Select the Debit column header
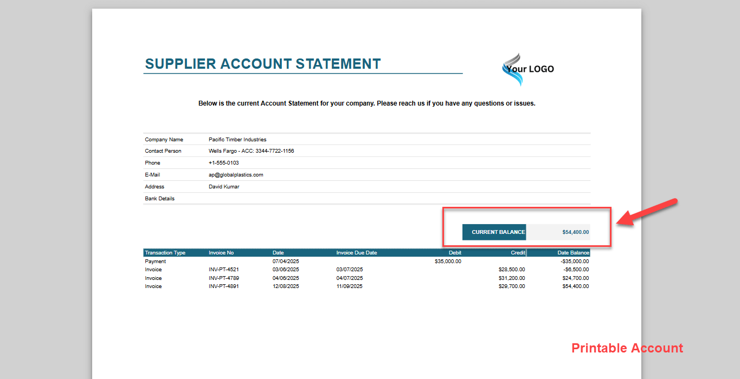 [x=455, y=253]
